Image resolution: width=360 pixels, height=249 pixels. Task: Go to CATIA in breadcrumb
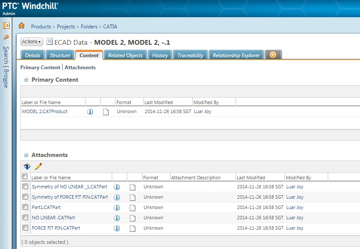coord(110,27)
